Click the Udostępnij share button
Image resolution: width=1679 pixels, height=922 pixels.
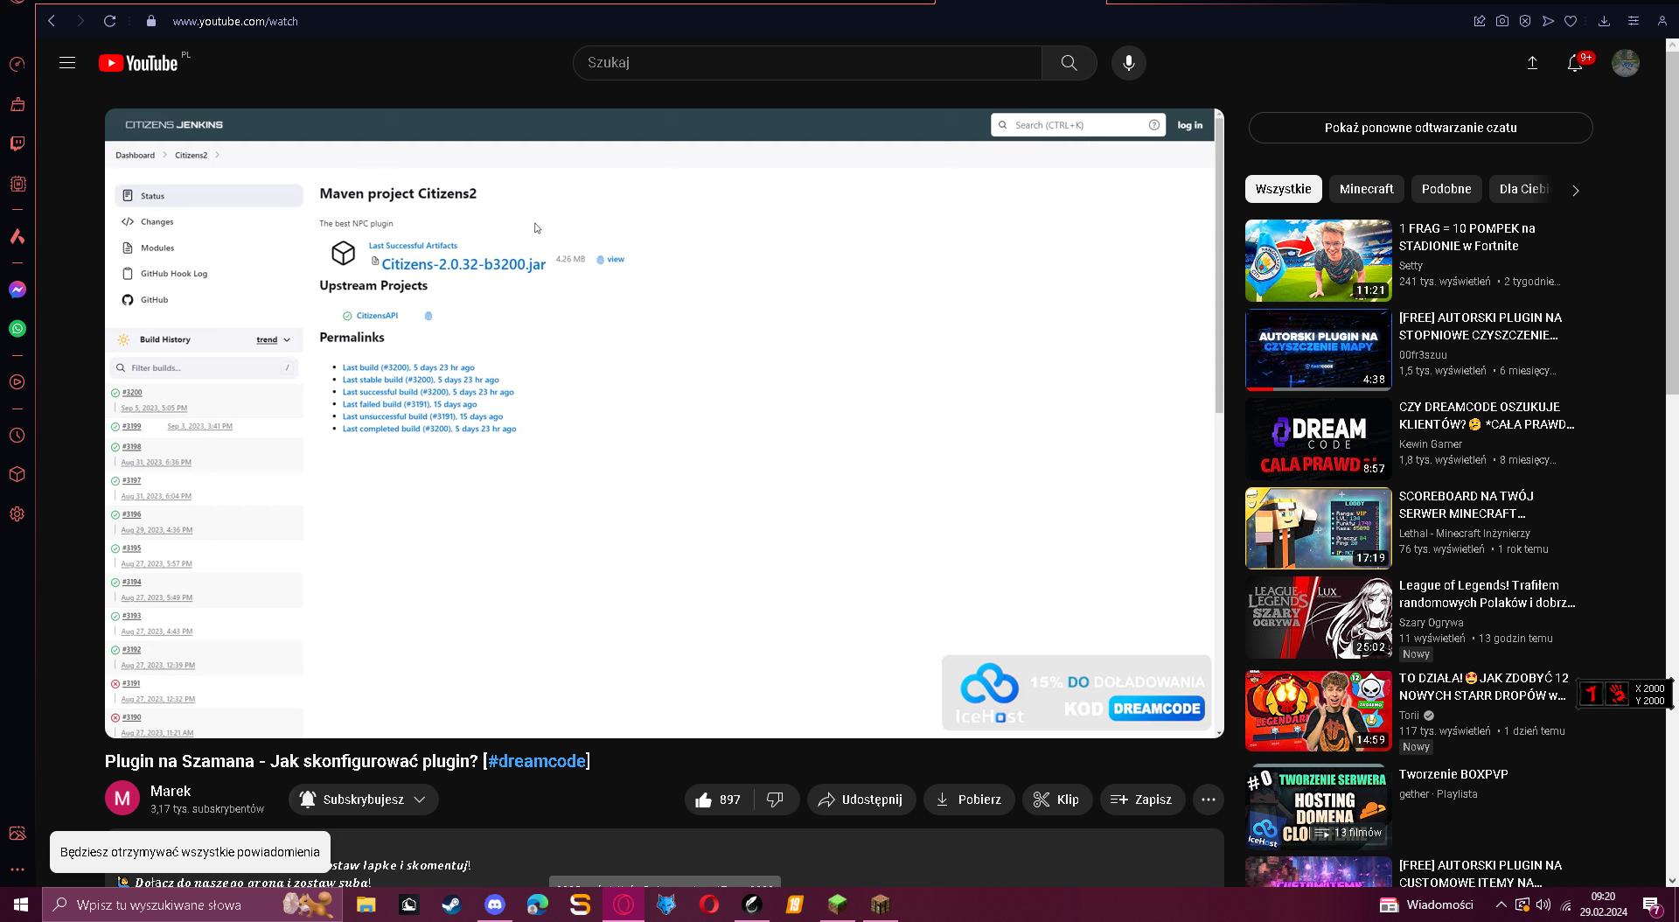tap(861, 800)
